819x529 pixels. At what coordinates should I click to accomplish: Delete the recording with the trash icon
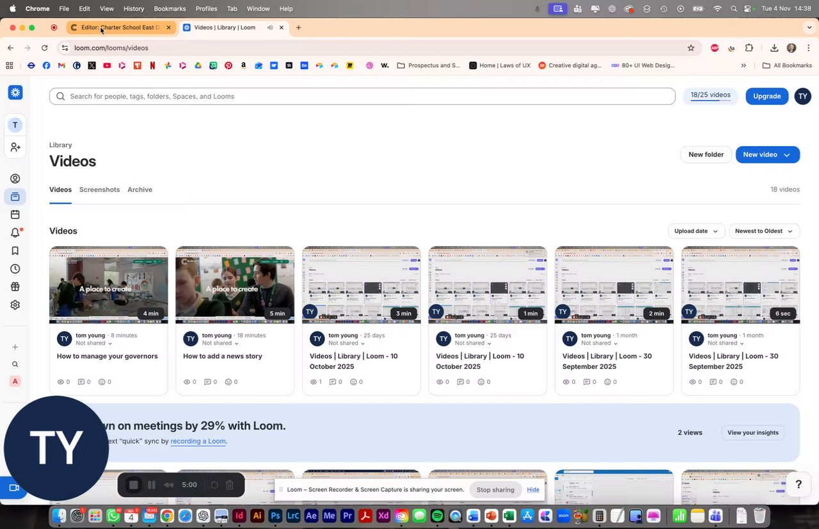click(230, 485)
